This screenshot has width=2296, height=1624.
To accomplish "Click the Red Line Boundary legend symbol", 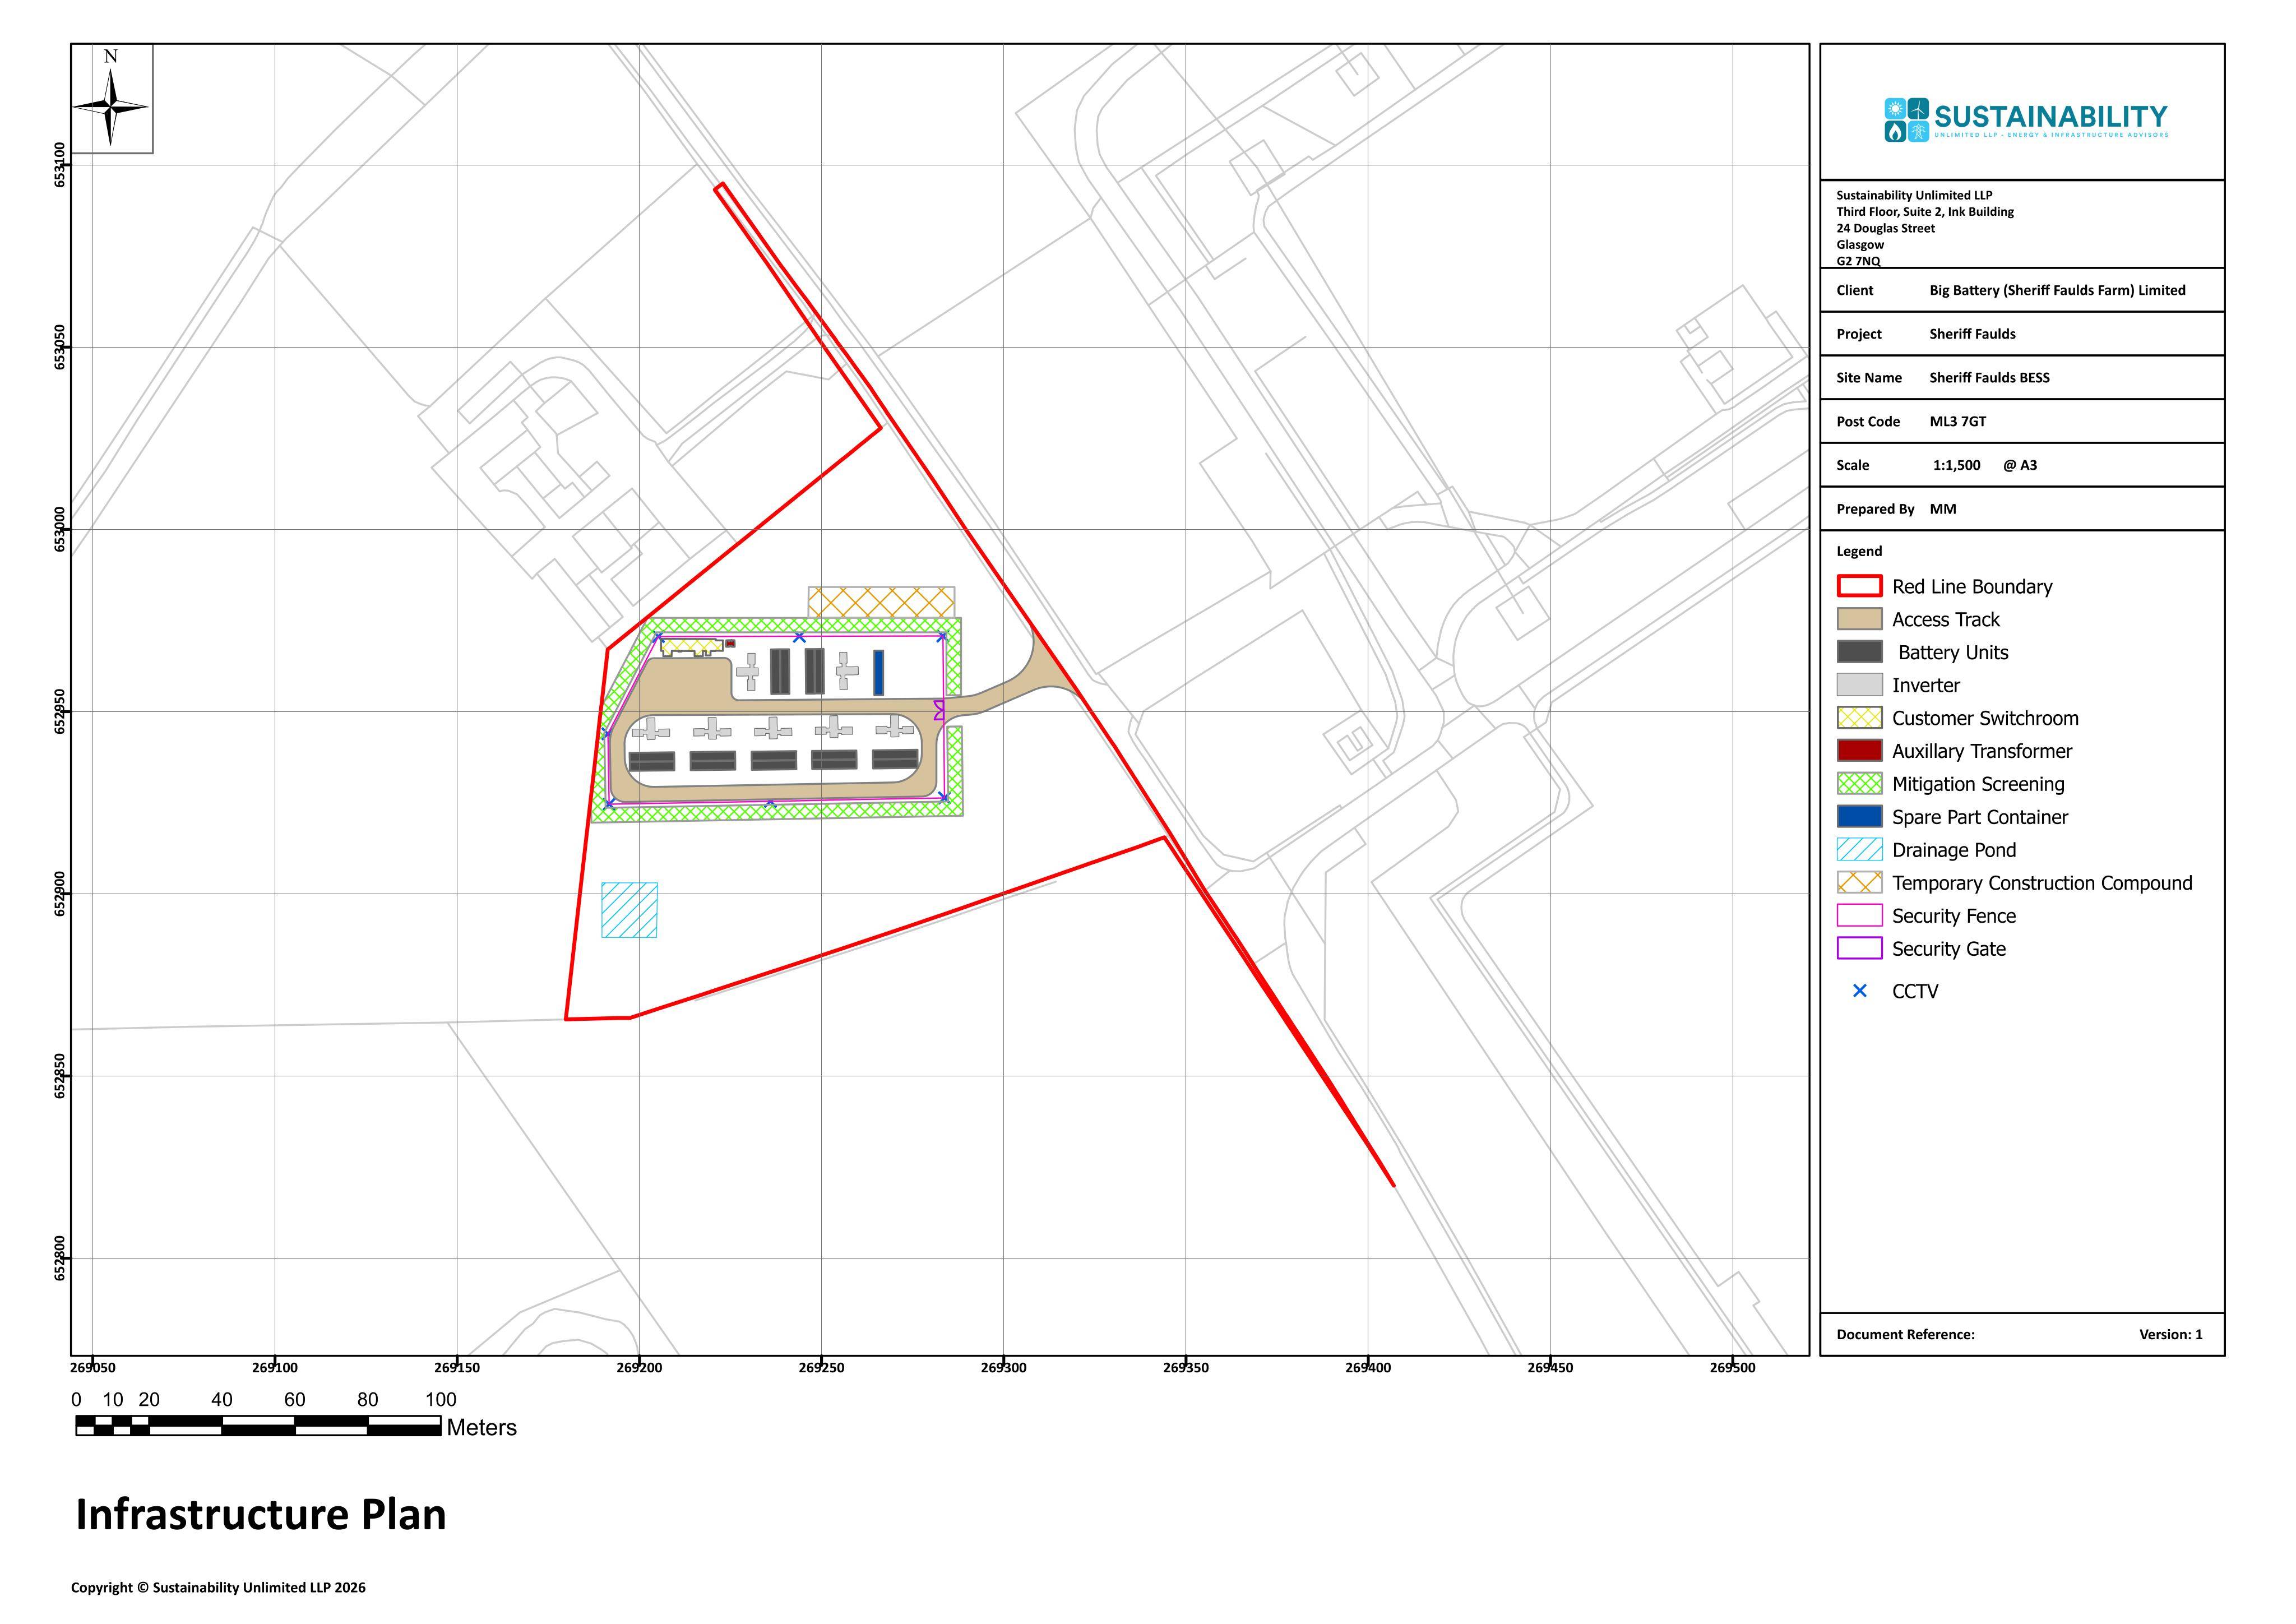I will pos(1859,586).
